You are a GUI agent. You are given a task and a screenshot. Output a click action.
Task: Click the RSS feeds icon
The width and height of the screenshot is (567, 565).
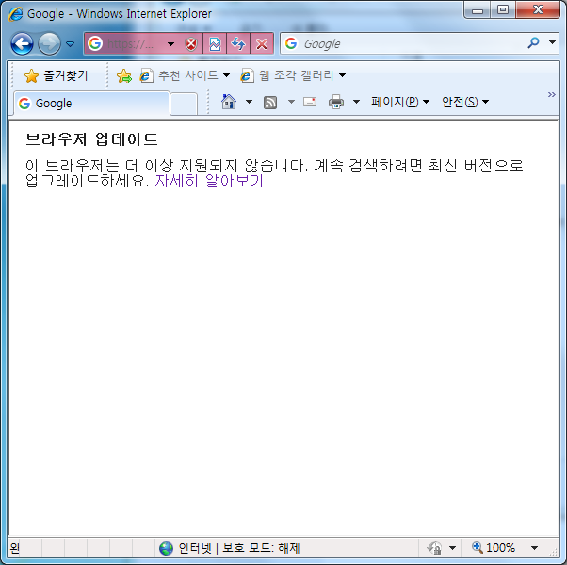[270, 102]
